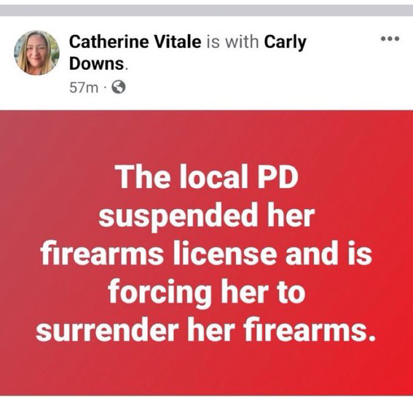Open the three-dot post options menu

(x=390, y=39)
